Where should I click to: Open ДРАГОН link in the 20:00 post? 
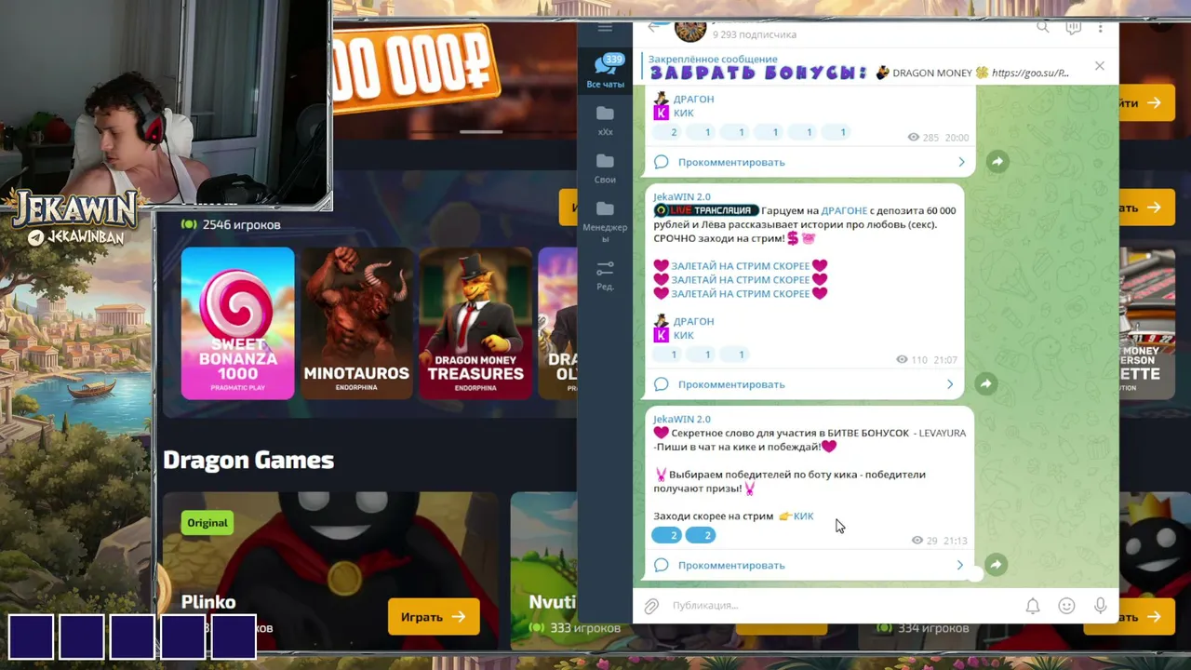tap(693, 99)
